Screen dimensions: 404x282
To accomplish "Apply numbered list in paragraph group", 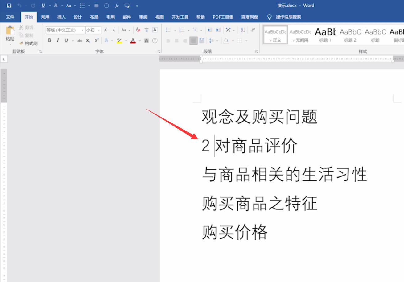I will click(x=182, y=30).
